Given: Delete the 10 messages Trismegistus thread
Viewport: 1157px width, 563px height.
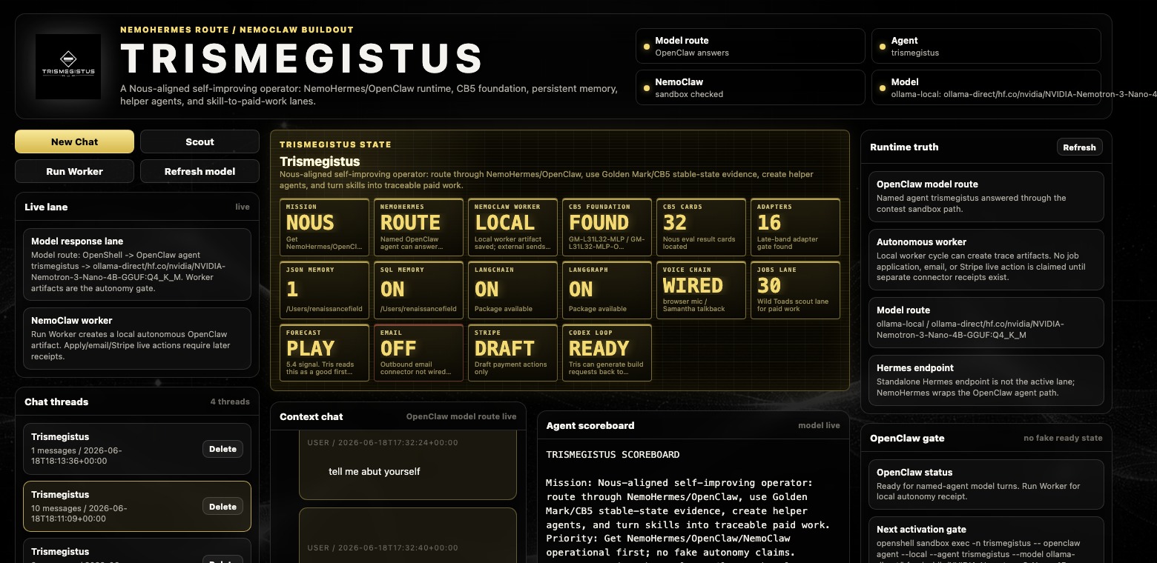Looking at the screenshot, I should coord(222,507).
